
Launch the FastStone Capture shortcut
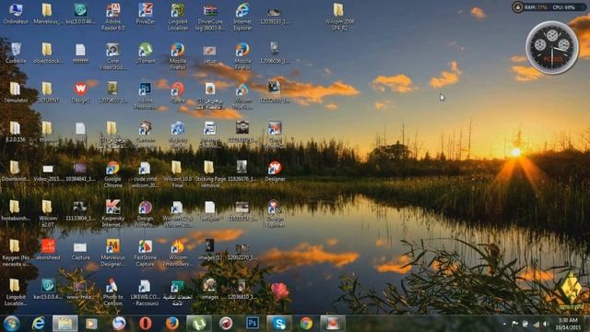[x=145, y=253]
